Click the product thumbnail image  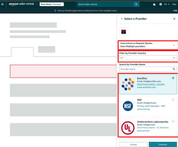(x=123, y=32)
